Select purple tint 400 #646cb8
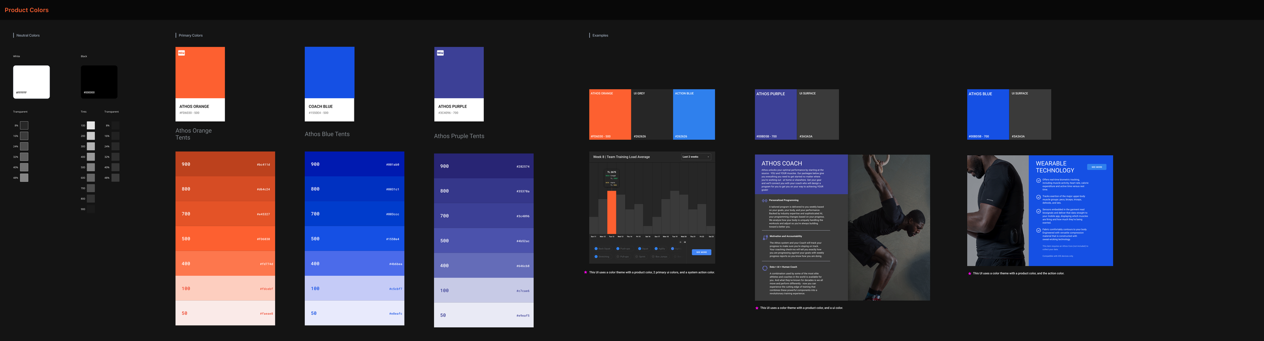This screenshot has height=341, width=1264. tap(484, 265)
